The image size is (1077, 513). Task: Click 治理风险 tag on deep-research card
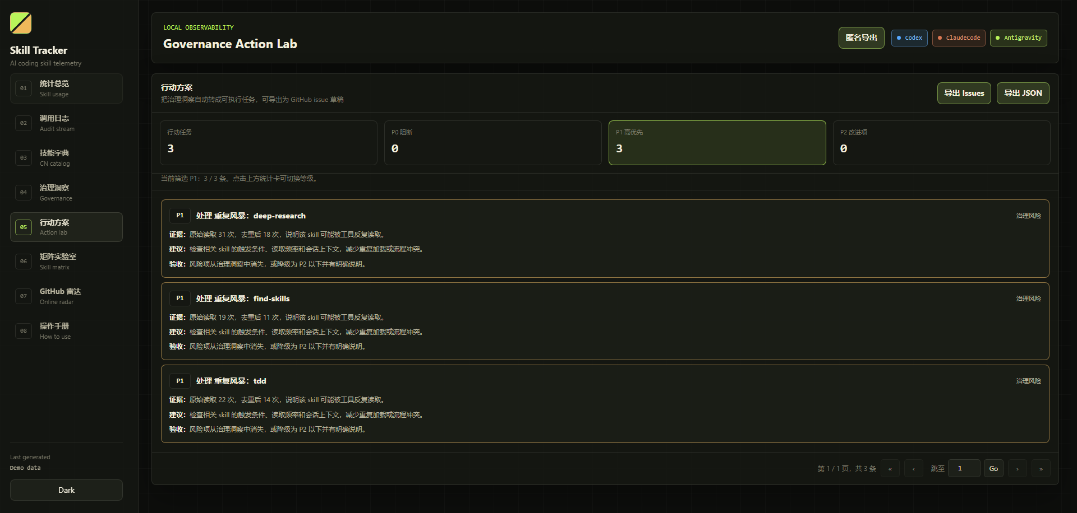1028,216
